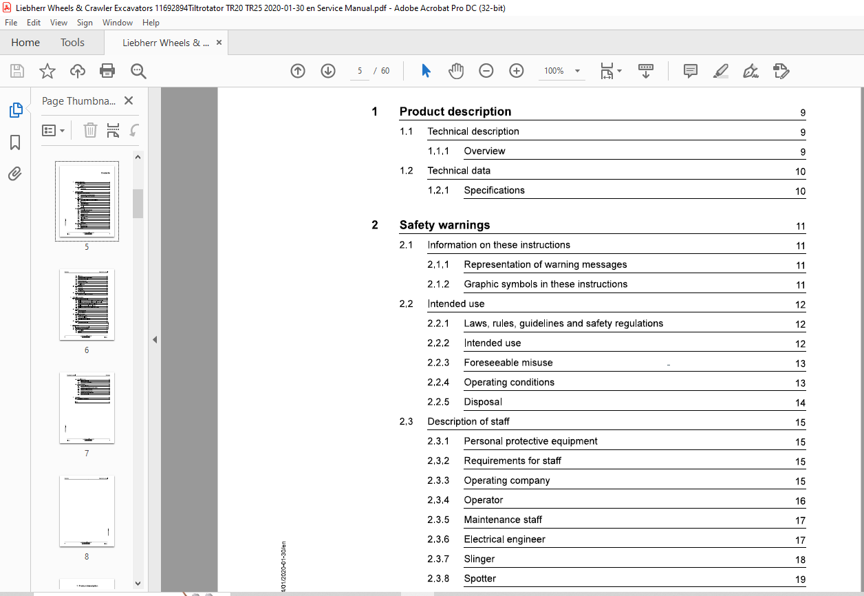
Task: Click the Save file icon
Action: pyautogui.click(x=17, y=71)
